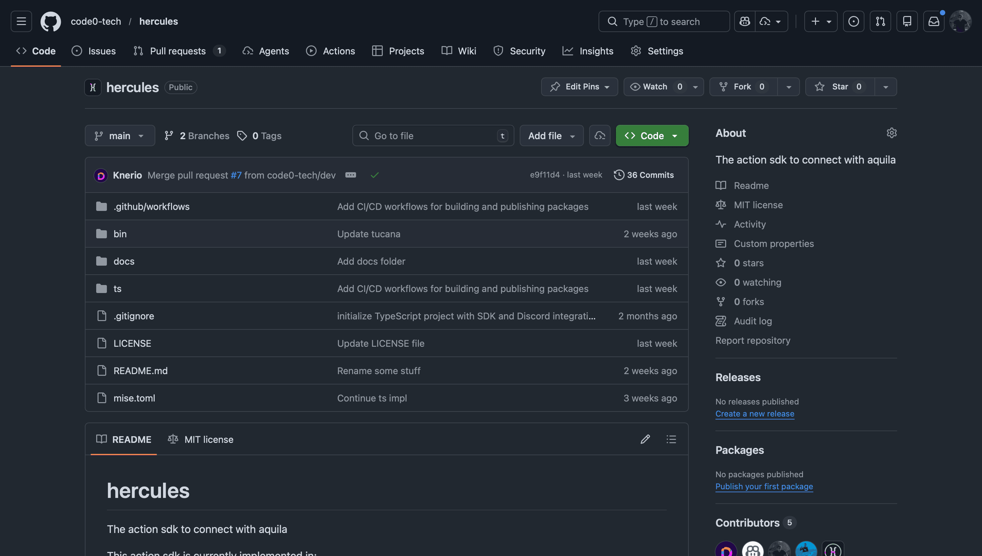The height and width of the screenshot is (556, 982).
Task: Expand the green Code dropdown
Action: 675,135
